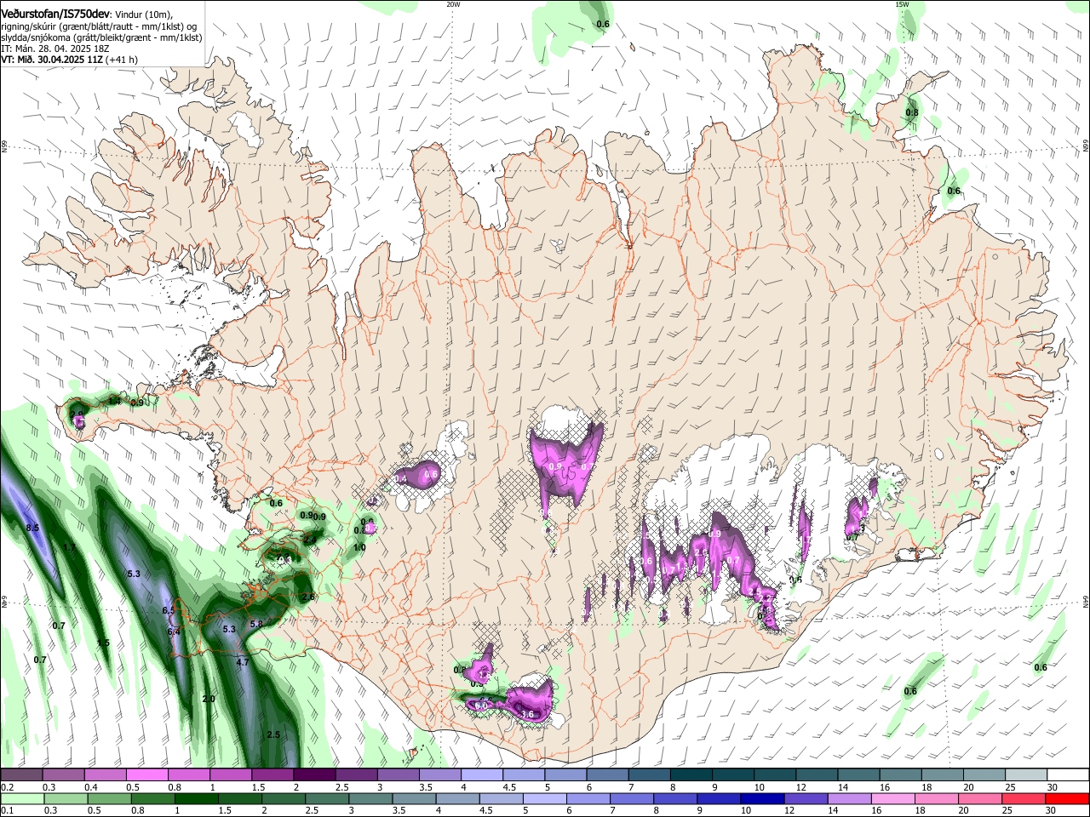Click the '6.4' precipitation value on Reykjanes

click(x=174, y=631)
